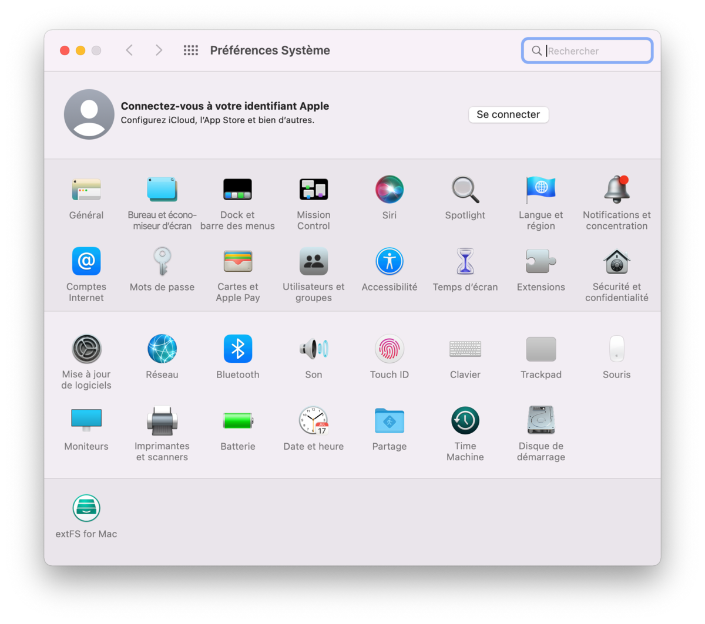Open Siri preferences
705x624 pixels.
[389, 190]
